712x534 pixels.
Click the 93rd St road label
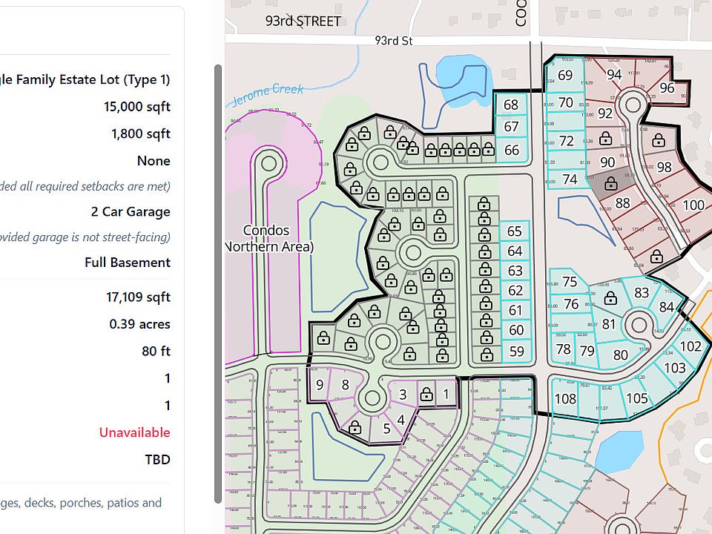point(394,41)
